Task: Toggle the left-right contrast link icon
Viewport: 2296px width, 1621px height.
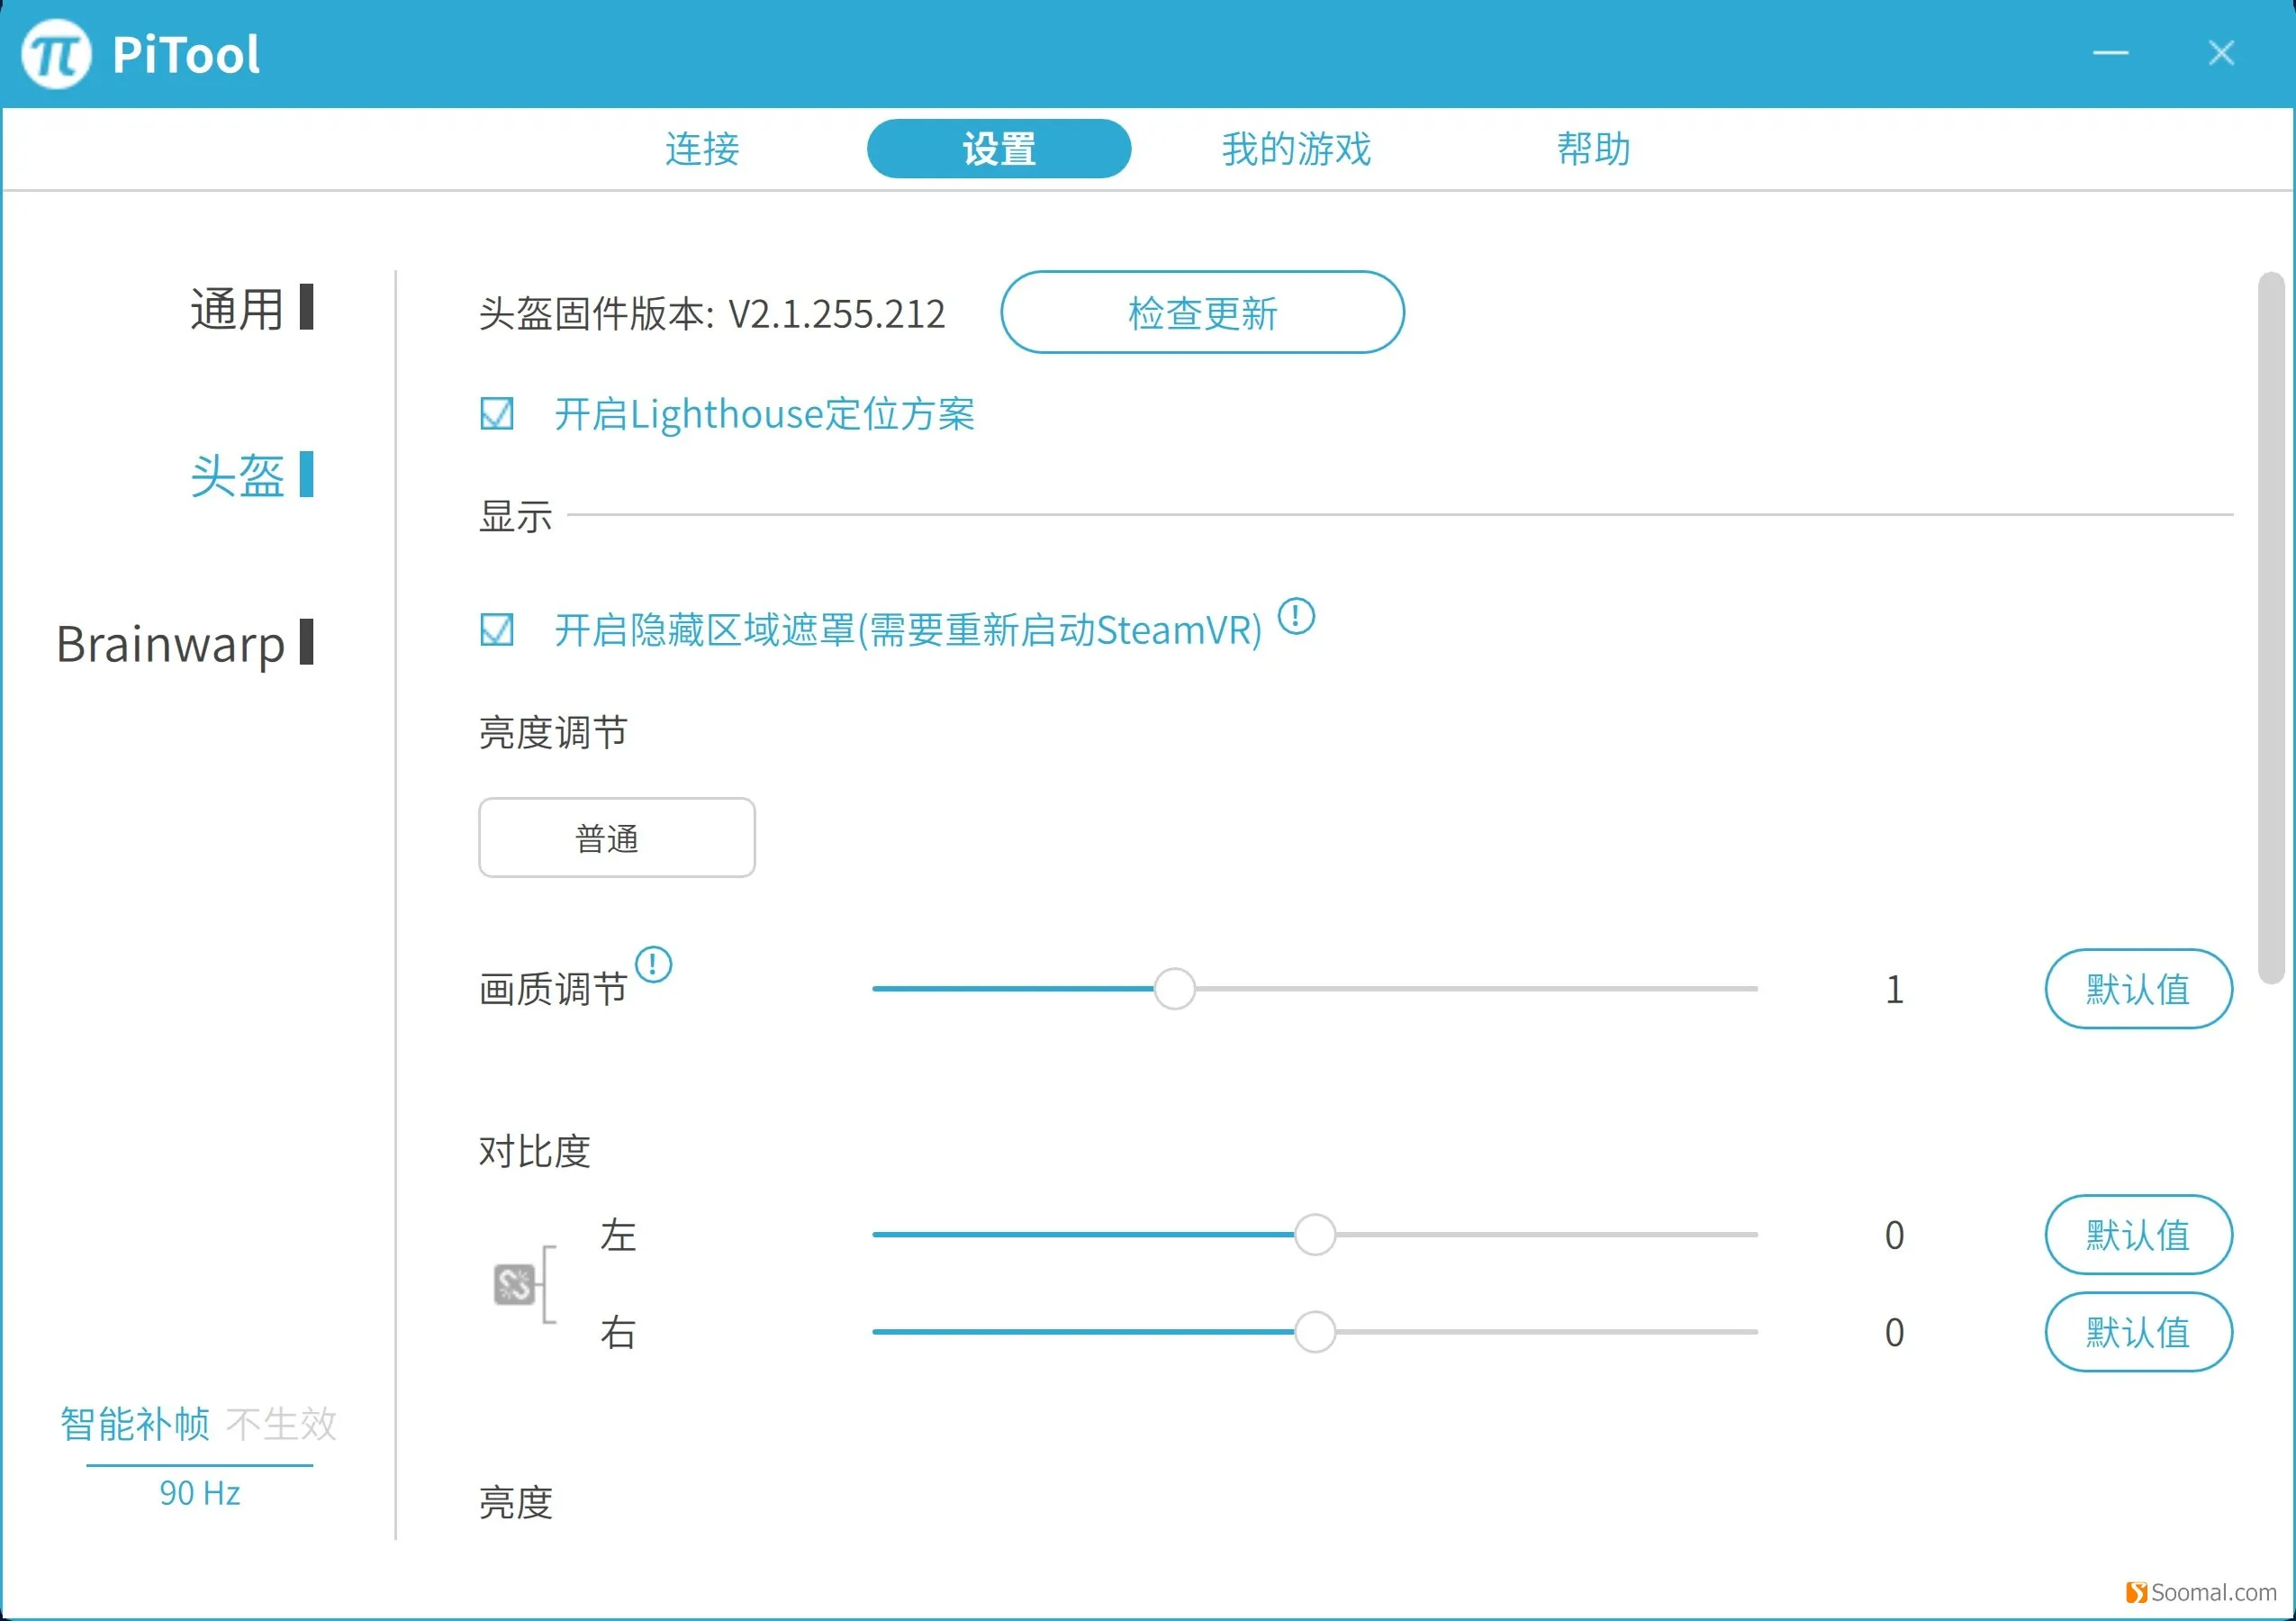Action: (515, 1285)
